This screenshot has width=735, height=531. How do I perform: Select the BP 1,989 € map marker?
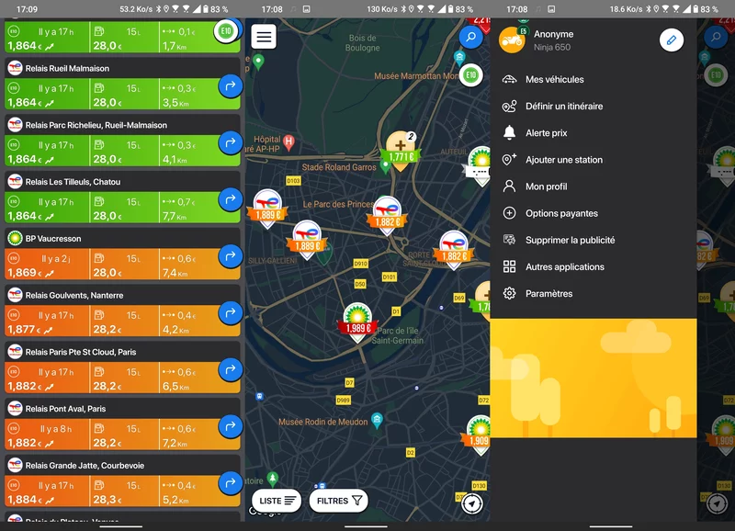357,322
